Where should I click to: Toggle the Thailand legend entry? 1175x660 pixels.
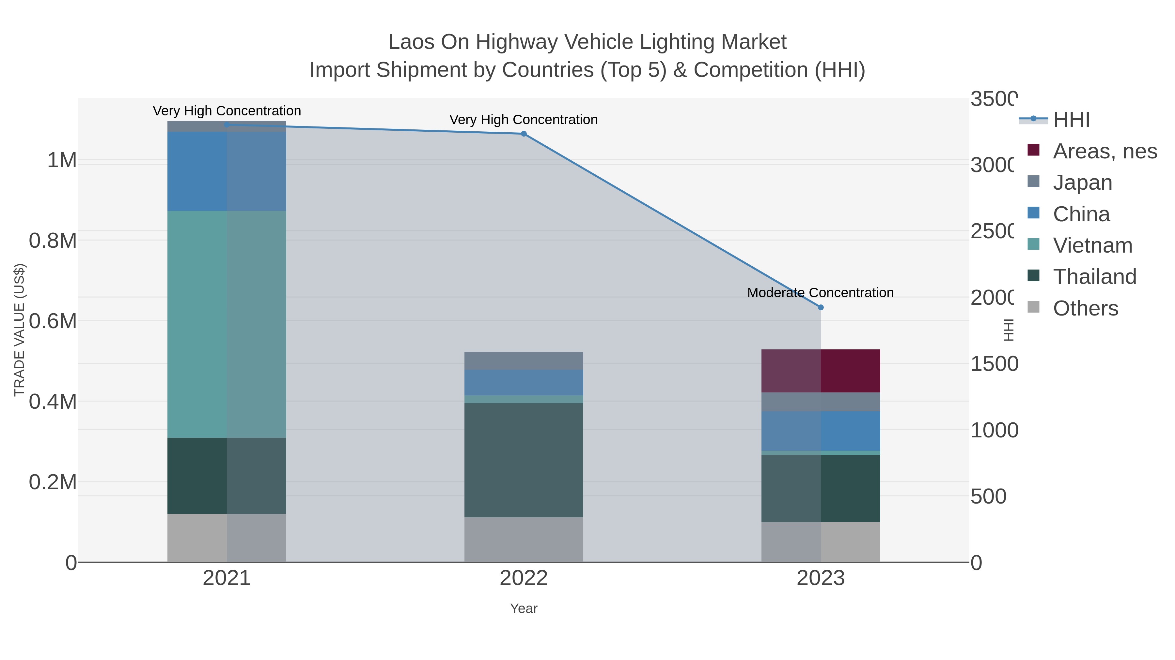[x=1082, y=276]
